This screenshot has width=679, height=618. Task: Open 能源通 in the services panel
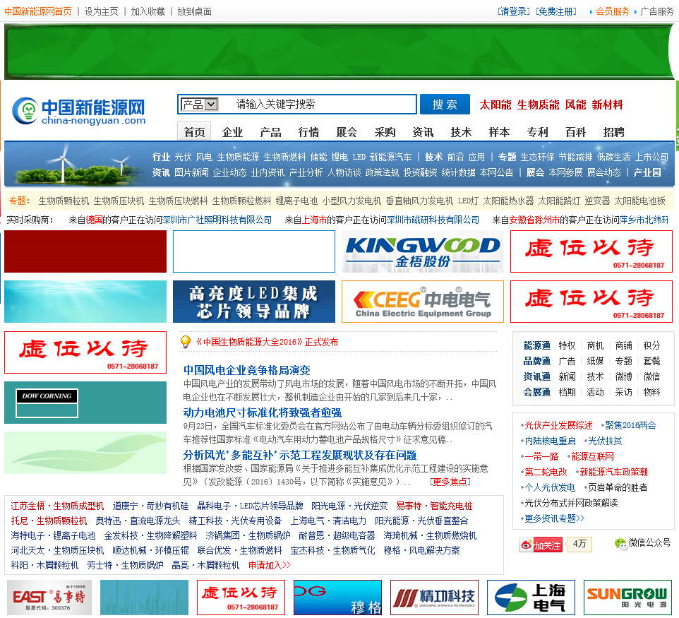coord(537,345)
